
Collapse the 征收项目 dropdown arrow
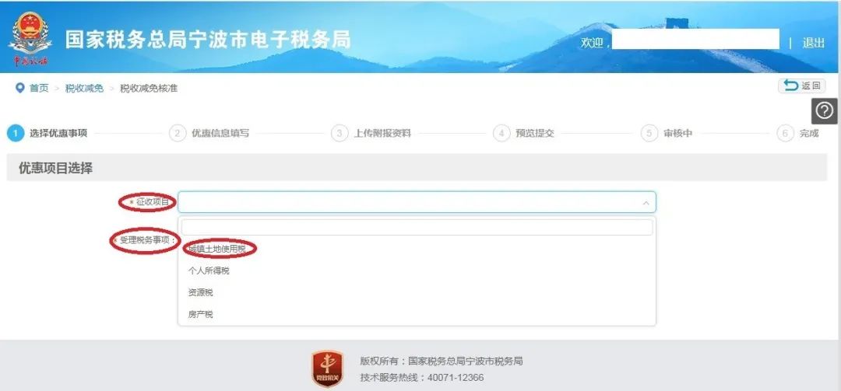646,203
